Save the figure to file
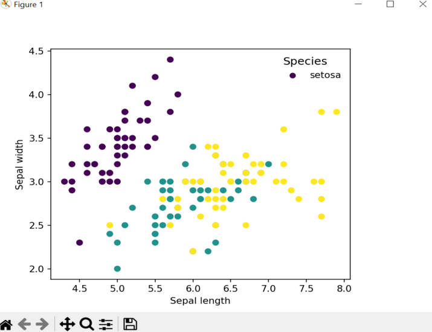The width and height of the screenshot is (432, 332). coord(130,324)
